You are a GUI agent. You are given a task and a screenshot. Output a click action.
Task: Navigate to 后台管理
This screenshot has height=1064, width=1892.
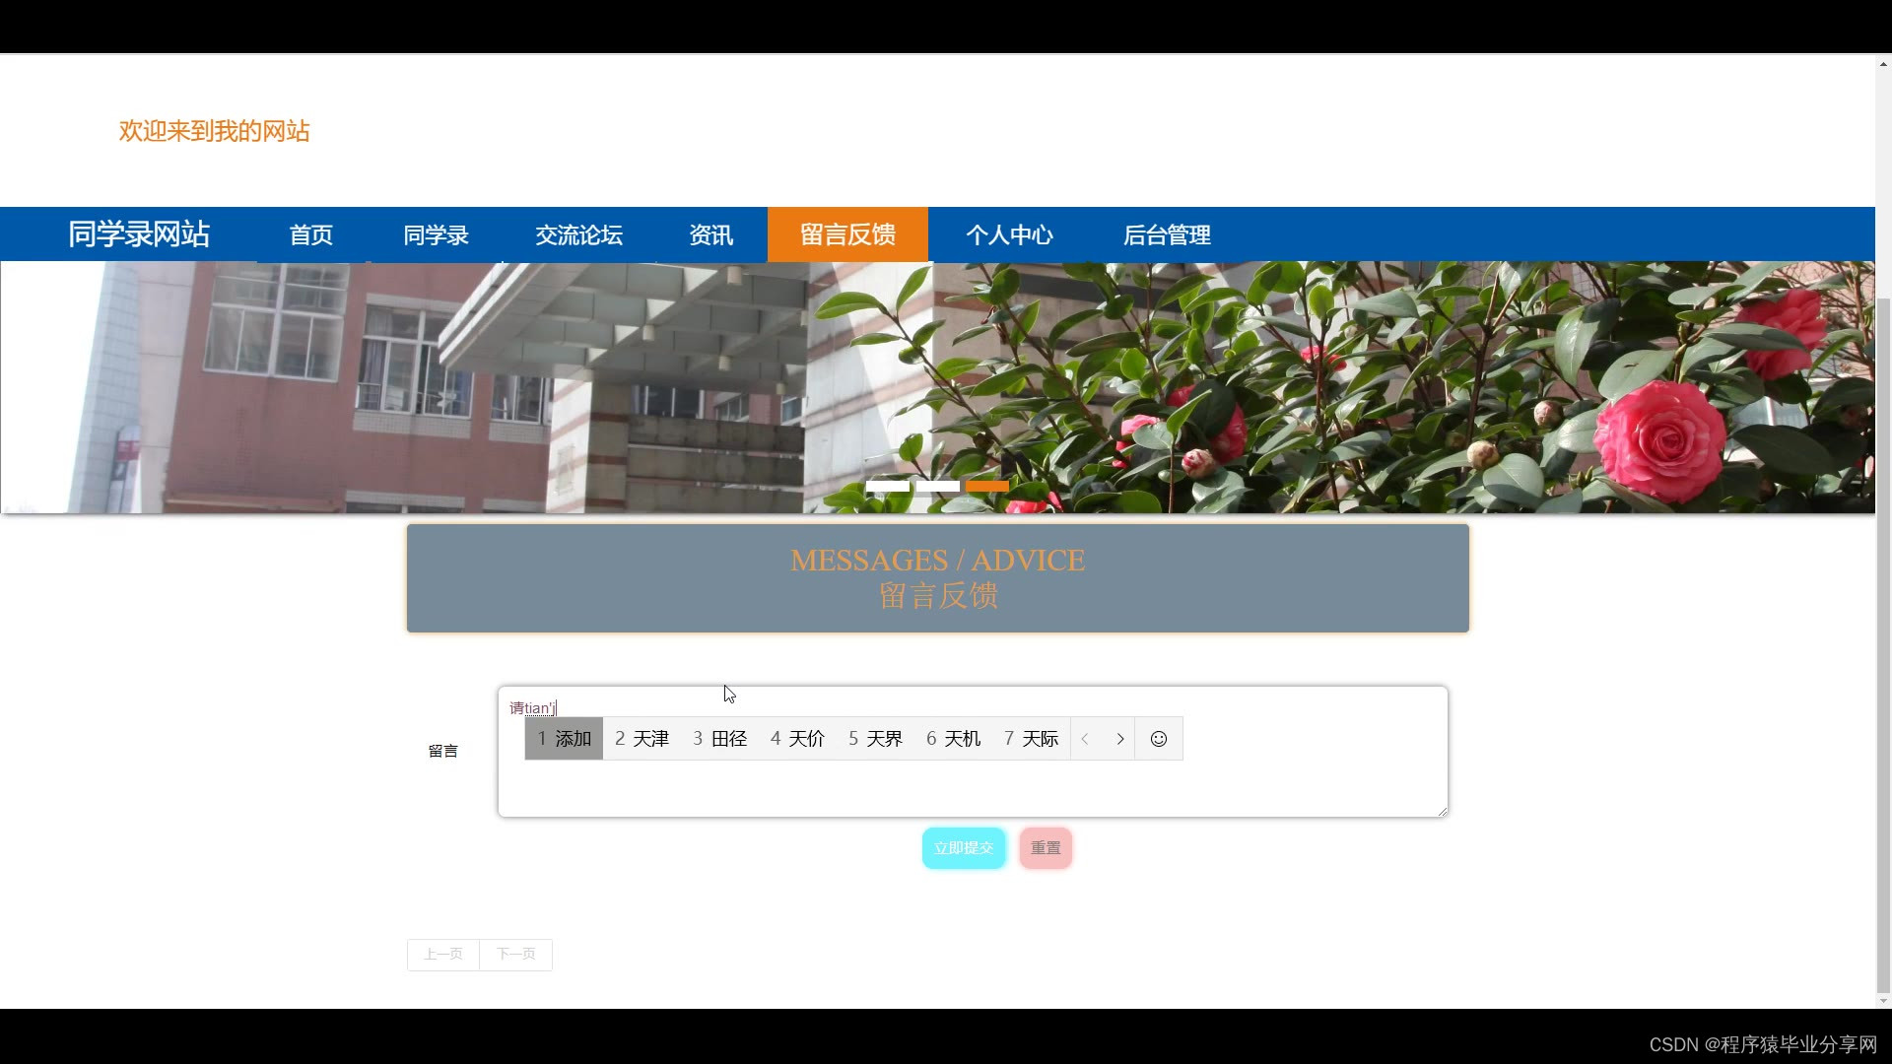tap(1167, 234)
